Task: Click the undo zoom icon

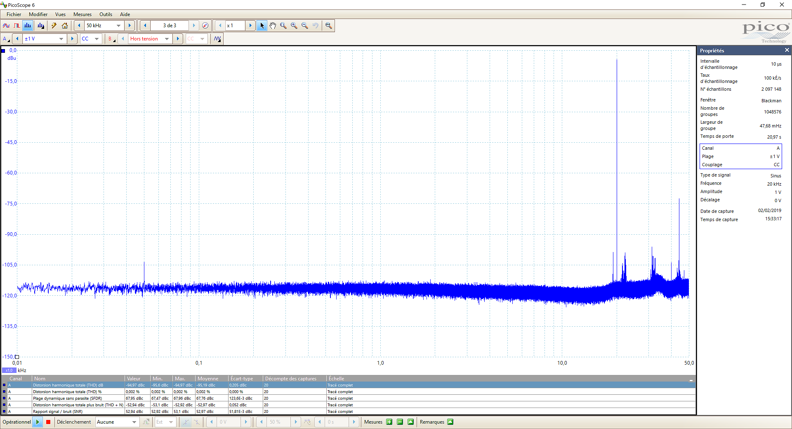Action: pos(316,26)
